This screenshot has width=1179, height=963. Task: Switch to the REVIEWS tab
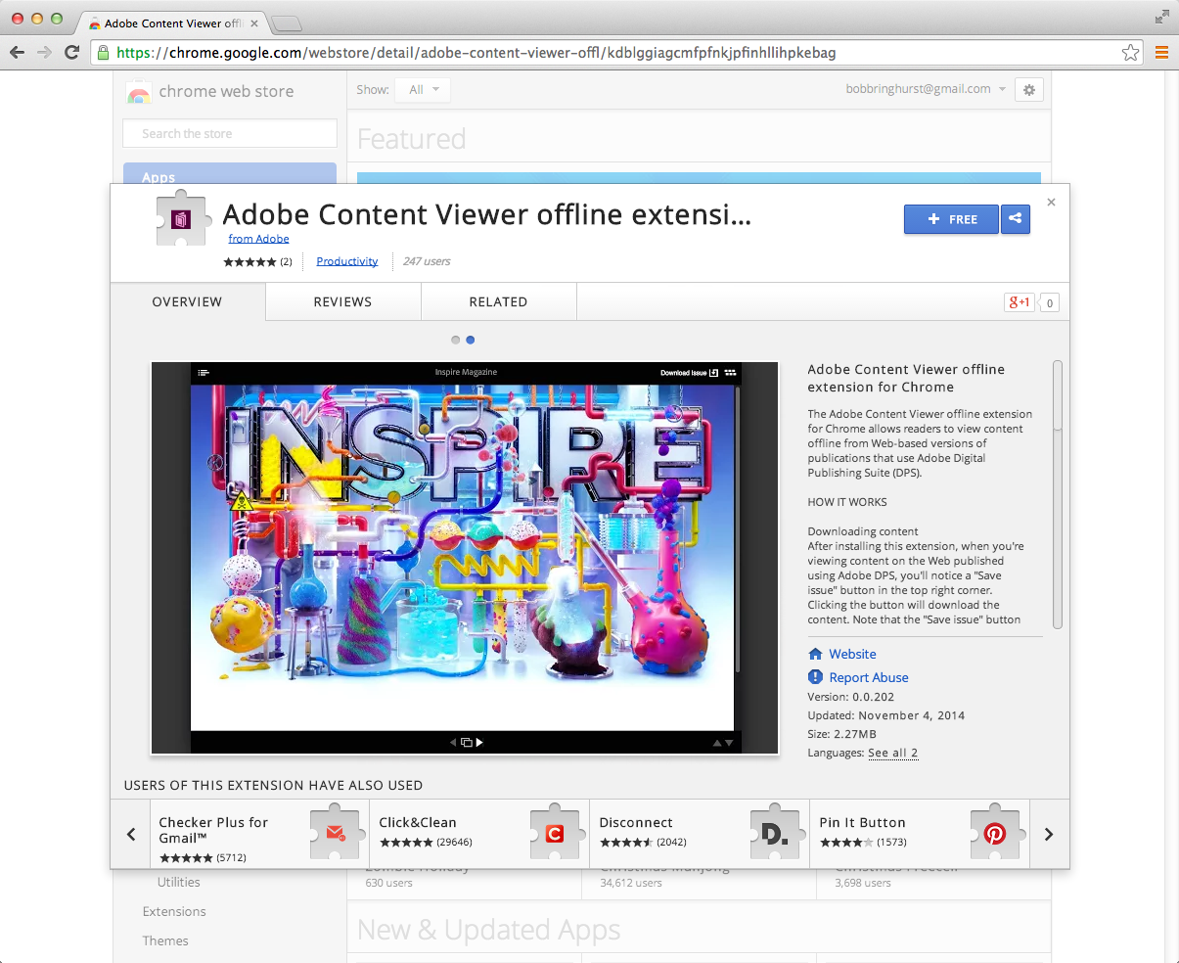pyautogui.click(x=342, y=301)
